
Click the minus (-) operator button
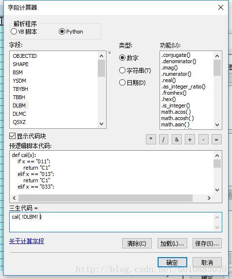click(203, 139)
